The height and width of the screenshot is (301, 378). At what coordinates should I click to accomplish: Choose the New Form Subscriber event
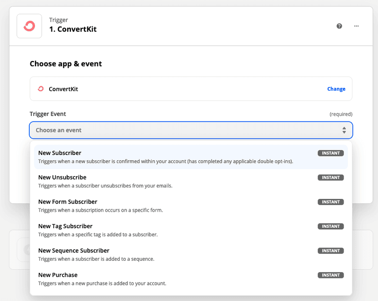[191, 206]
